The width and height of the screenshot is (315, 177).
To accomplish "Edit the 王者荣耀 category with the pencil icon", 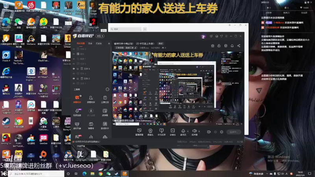I will [135, 48].
